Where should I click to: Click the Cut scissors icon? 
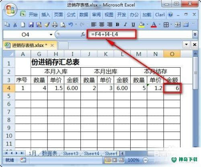(15, 25)
